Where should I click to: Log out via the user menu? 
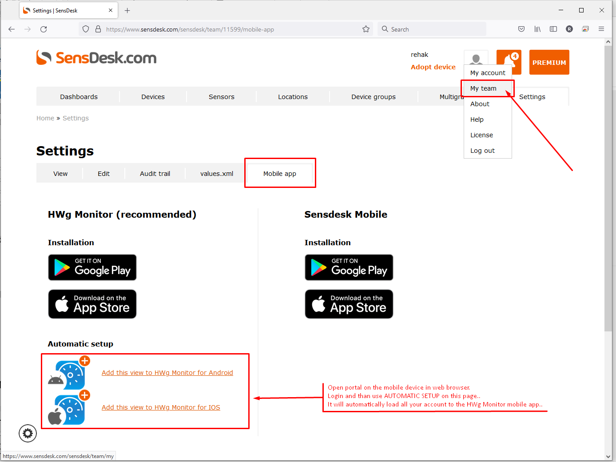[488, 151]
